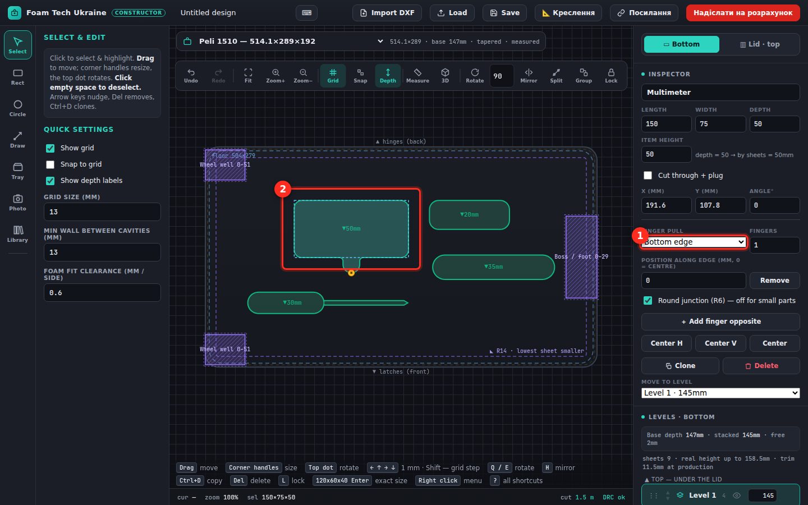Open the 3D view

click(x=445, y=76)
